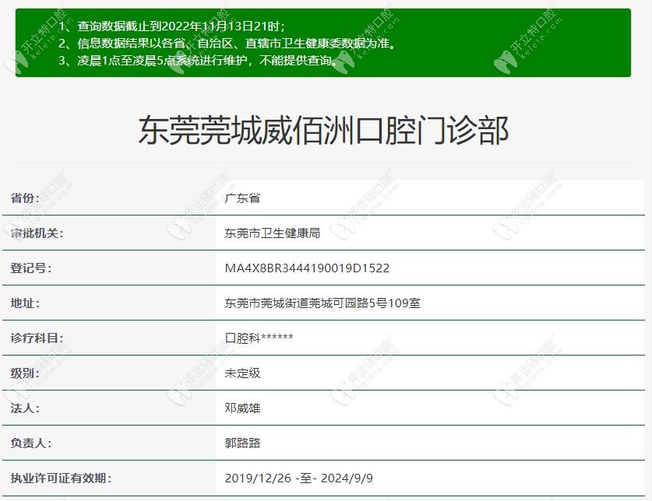Select the value 未定级
Image resolution: width=652 pixels, height=501 pixels.
click(x=242, y=373)
